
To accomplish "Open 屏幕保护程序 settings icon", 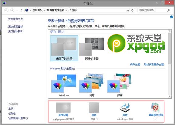I will [x=156, y=107].
